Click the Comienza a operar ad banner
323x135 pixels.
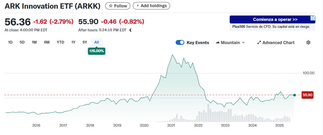point(272,19)
